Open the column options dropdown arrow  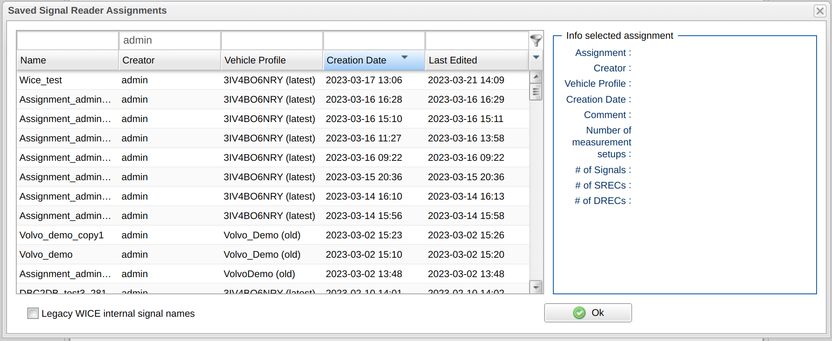click(x=536, y=57)
